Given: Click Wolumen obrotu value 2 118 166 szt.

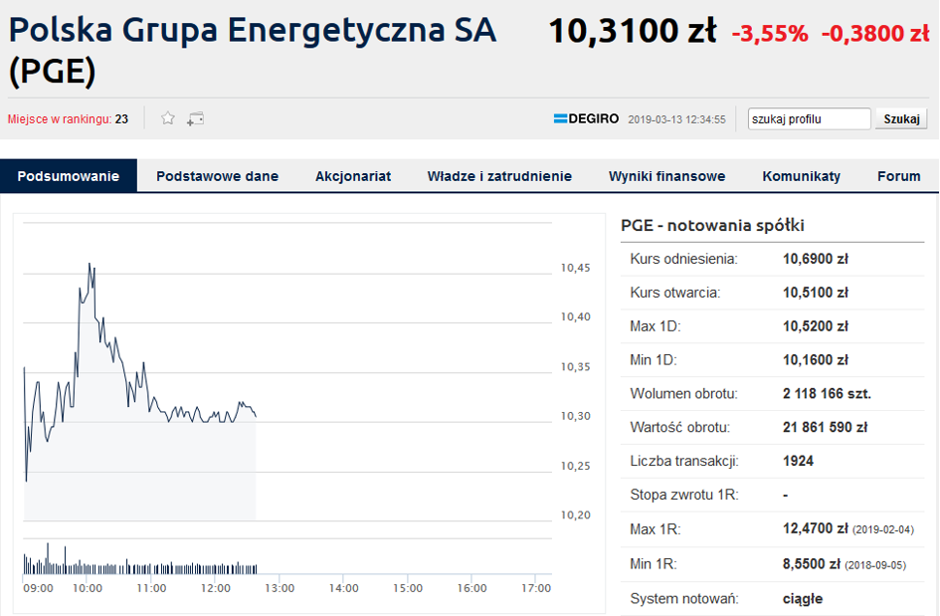Looking at the screenshot, I should coord(827,393).
